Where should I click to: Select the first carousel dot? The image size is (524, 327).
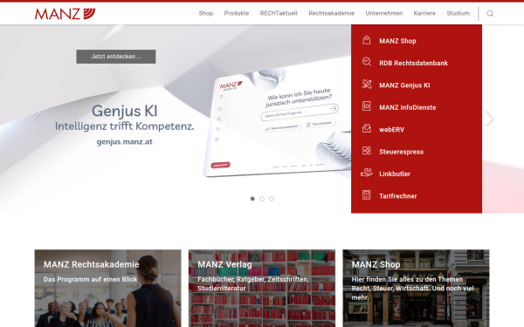[x=252, y=199]
